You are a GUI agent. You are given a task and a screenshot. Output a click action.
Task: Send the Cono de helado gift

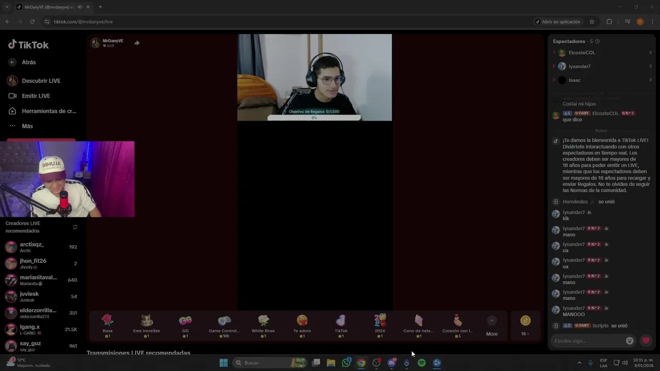(x=419, y=326)
